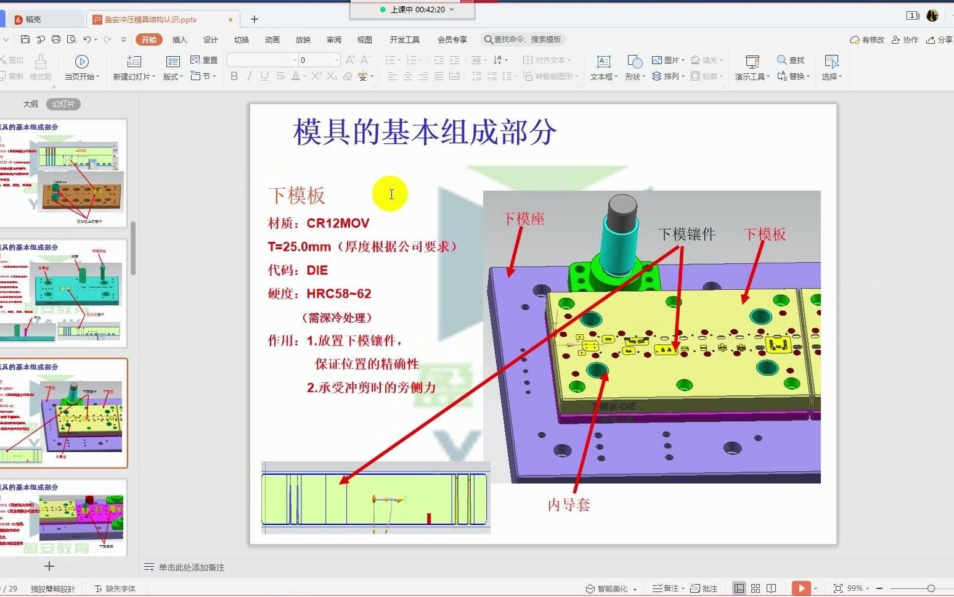
Task: Open Find to search text (查找)
Action: 791,60
